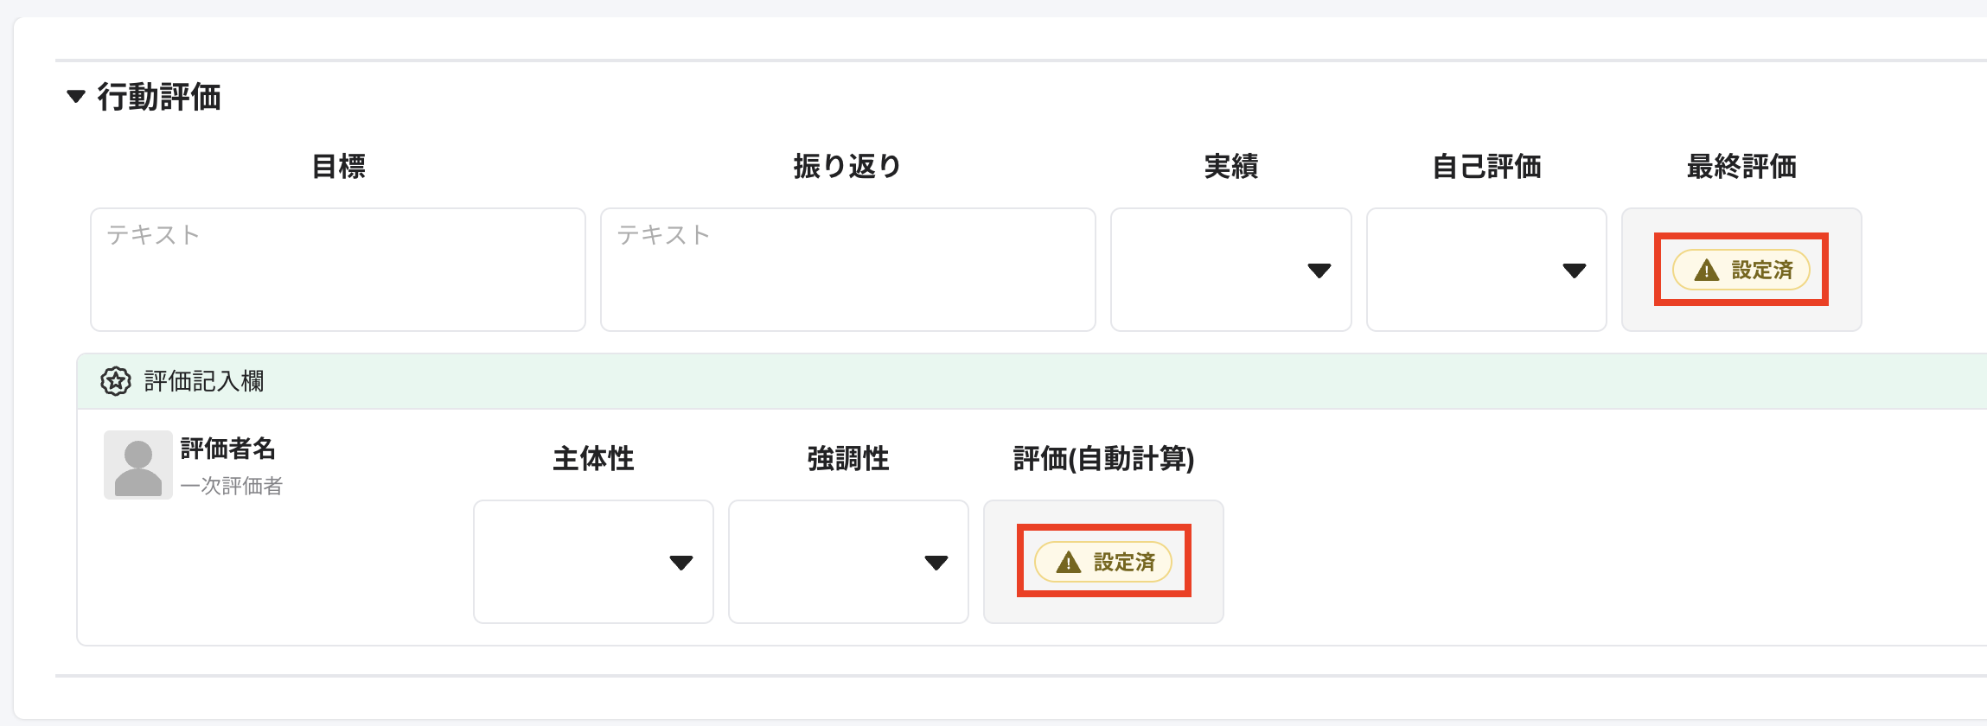This screenshot has width=1987, height=726.
Task: Click warning triangle icon under 最終評価
Action: point(1706,271)
